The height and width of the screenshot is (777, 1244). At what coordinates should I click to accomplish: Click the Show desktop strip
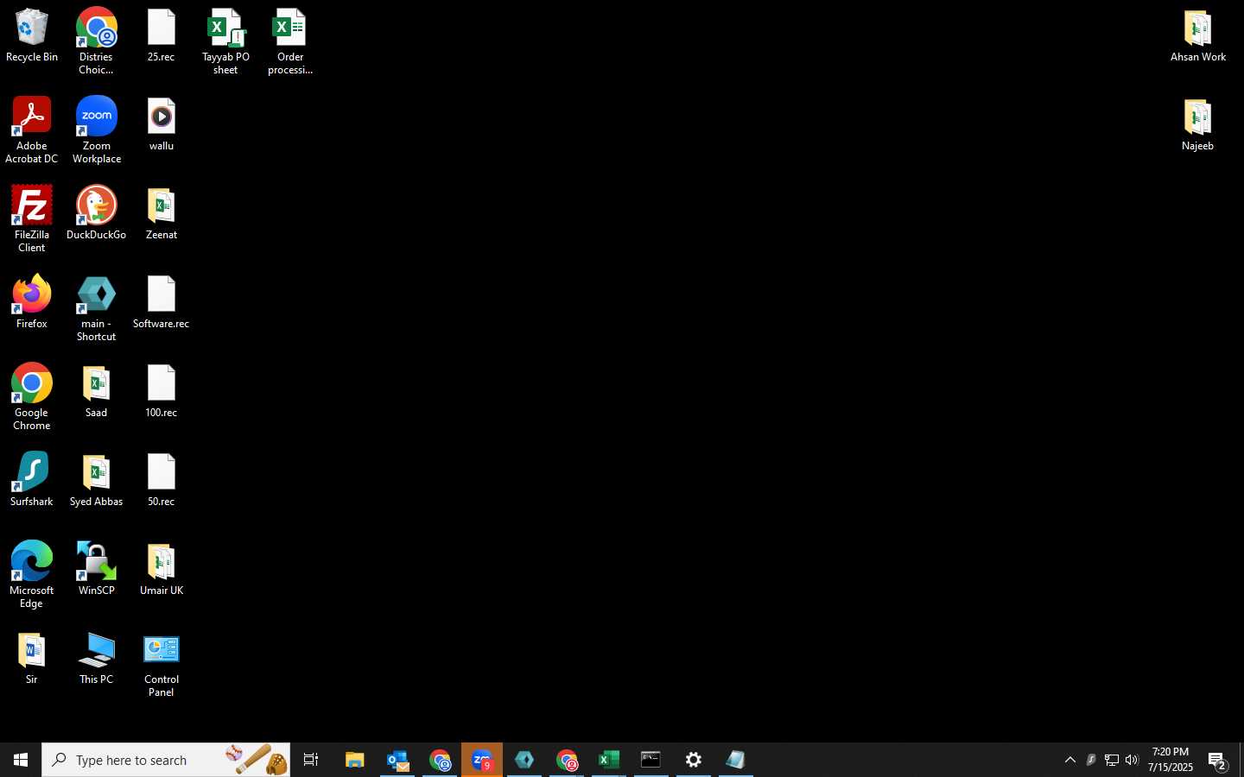[x=1241, y=760]
